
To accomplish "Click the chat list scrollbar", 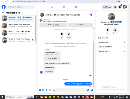I will (36, 29).
